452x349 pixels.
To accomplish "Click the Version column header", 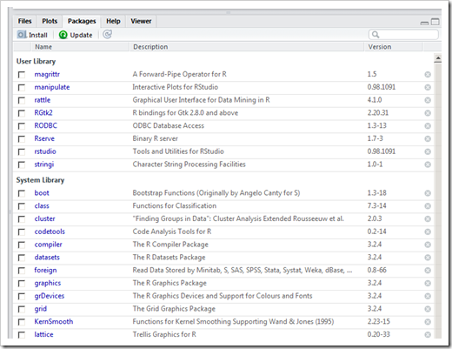I will (393, 47).
